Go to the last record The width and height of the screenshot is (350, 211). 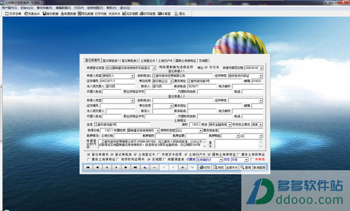coord(136,167)
